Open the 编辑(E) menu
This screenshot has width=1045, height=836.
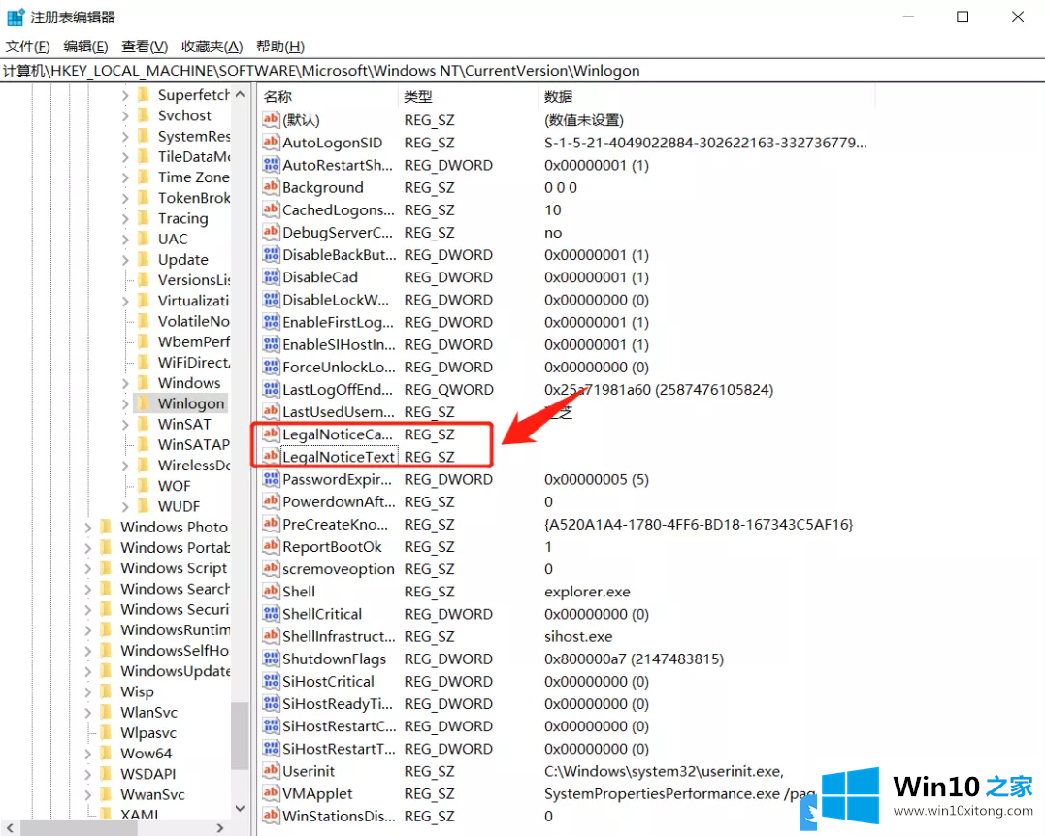(x=85, y=47)
